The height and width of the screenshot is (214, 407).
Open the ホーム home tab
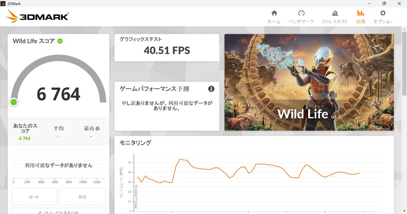click(x=274, y=17)
